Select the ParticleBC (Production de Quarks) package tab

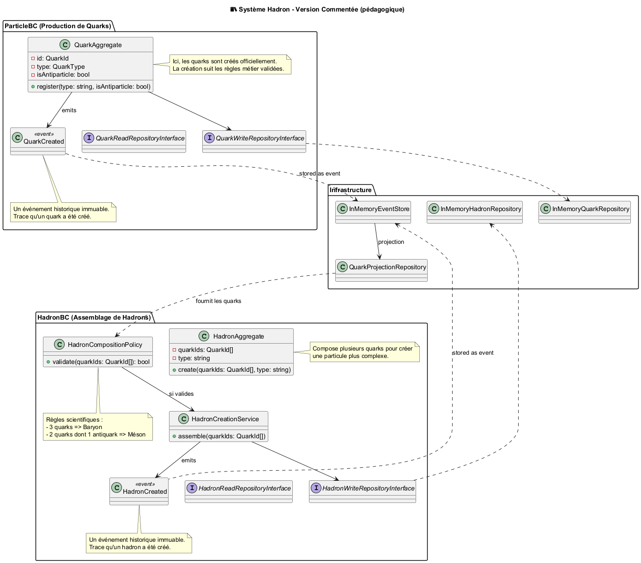(58, 26)
